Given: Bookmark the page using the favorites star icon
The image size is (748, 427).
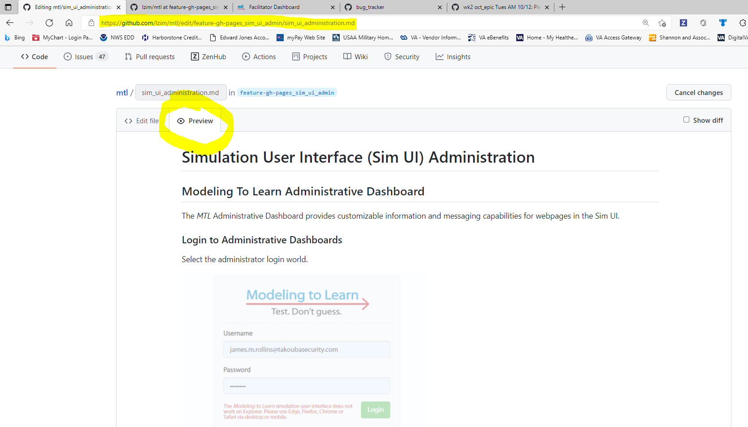Looking at the screenshot, I should click(662, 22).
